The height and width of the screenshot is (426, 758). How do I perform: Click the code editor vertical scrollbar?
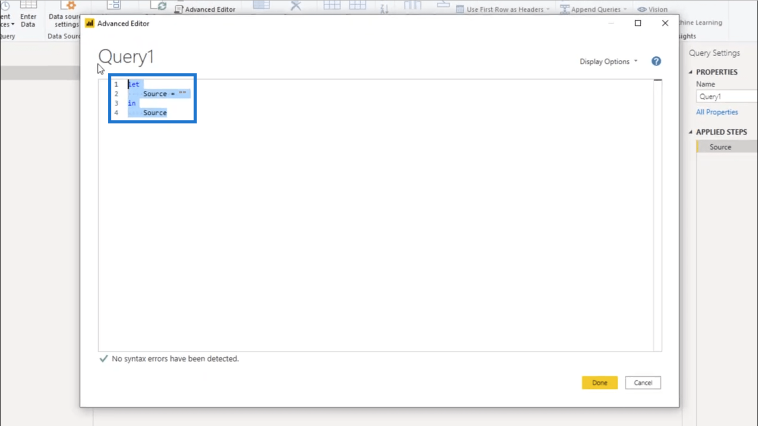[x=658, y=215]
